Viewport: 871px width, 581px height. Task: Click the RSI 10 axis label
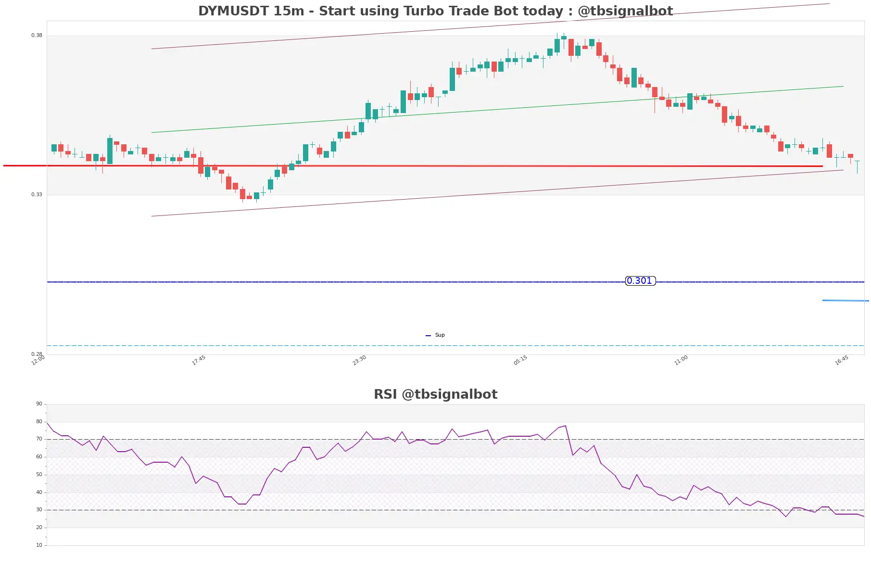coord(39,545)
